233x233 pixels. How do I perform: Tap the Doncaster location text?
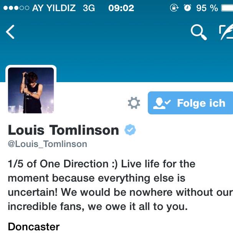point(34,227)
